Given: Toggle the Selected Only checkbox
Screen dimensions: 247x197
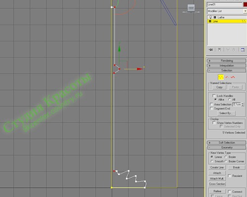Looking at the screenshot, I should [x=221, y=127].
